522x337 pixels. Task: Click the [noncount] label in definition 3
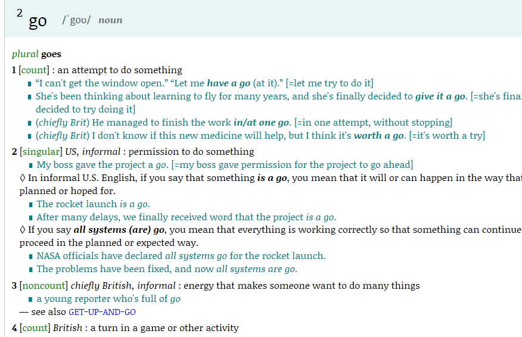44,286
